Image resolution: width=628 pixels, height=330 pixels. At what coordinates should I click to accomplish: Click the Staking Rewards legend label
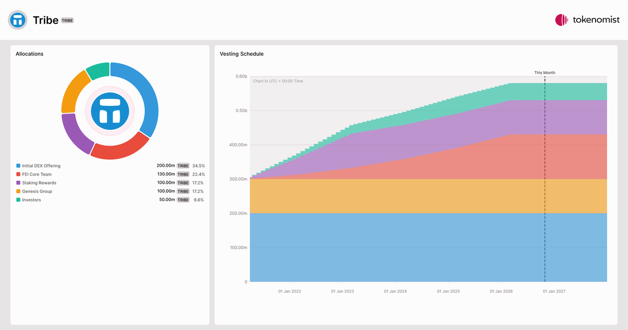click(x=39, y=183)
